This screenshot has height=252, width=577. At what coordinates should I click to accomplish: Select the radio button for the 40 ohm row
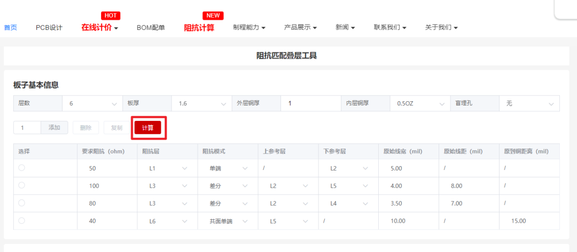click(x=22, y=221)
